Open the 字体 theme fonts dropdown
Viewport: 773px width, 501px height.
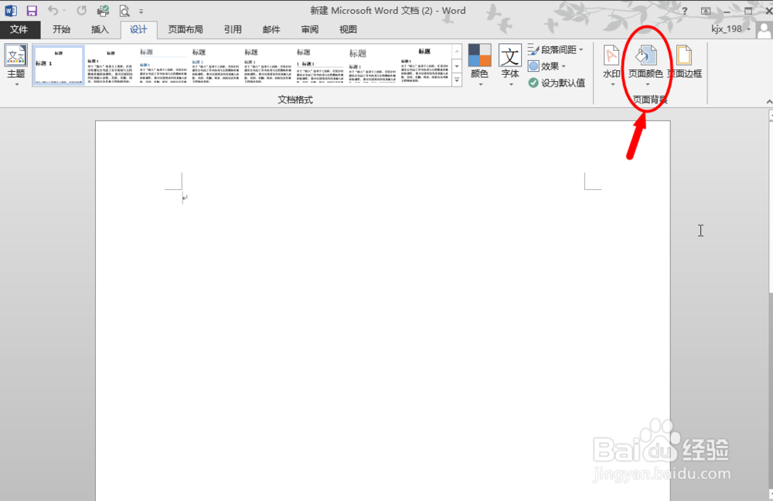pyautogui.click(x=510, y=65)
